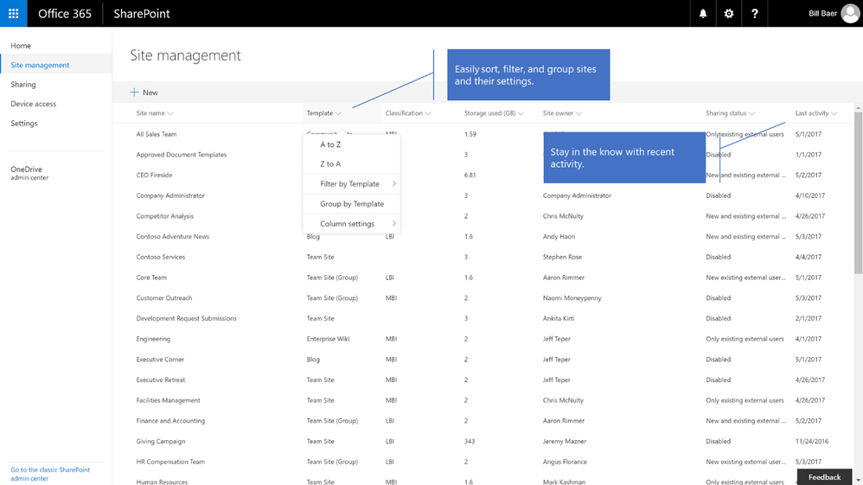Select the Development Request Submissions site
The image size is (863, 485).
(186, 318)
